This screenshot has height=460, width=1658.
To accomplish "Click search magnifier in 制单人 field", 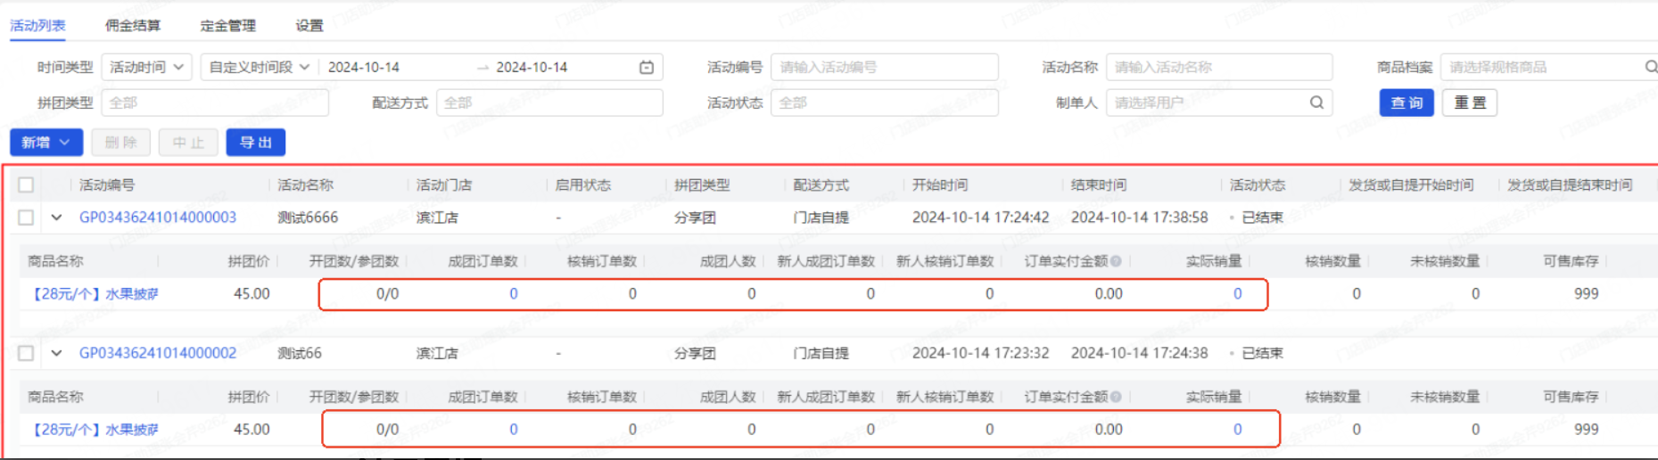I will click(1316, 103).
